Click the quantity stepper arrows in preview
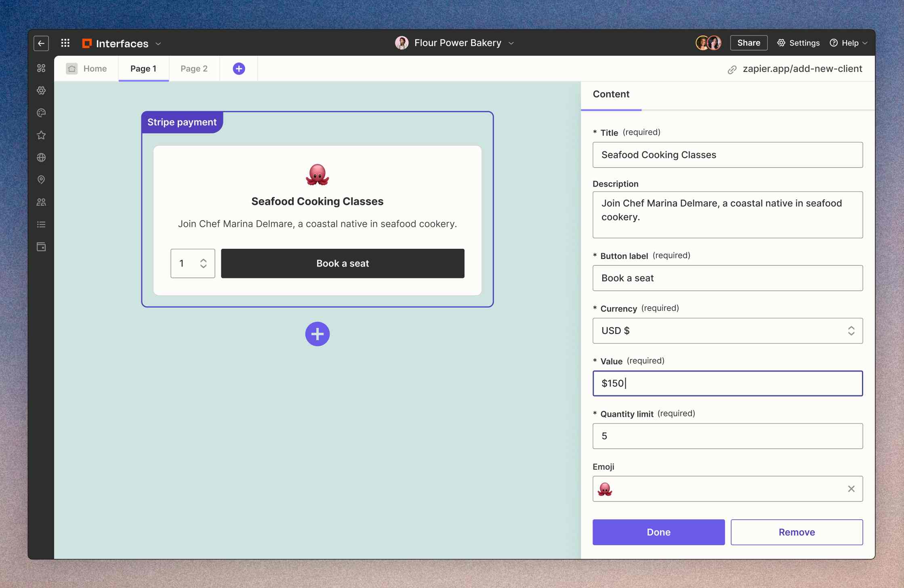 tap(203, 263)
